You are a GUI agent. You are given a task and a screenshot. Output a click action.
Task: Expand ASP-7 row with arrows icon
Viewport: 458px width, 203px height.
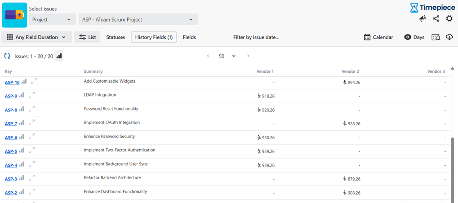pos(32,123)
